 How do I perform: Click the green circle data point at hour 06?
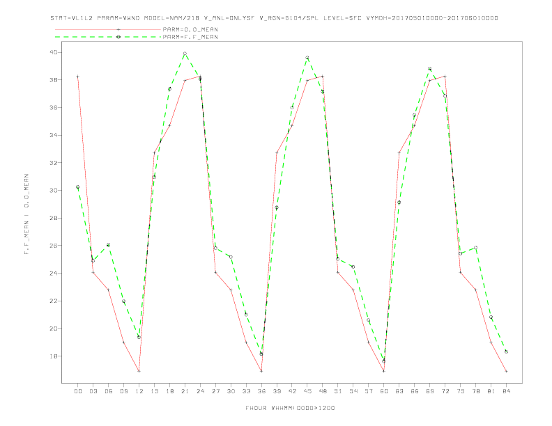click(x=109, y=244)
